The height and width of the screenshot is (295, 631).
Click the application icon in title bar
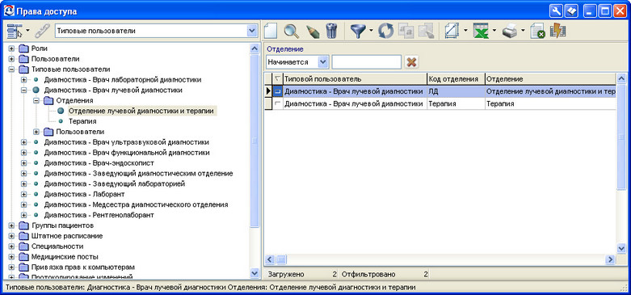[x=8, y=11]
